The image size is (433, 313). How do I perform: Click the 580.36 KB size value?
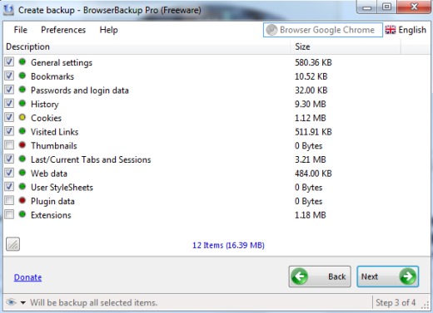click(x=313, y=62)
